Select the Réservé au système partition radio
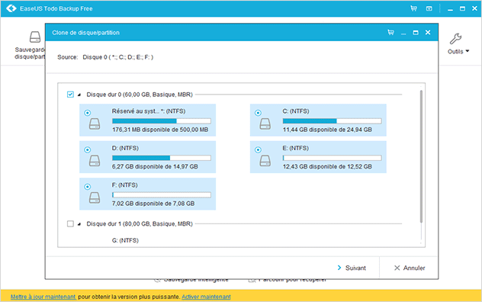 tap(87, 113)
